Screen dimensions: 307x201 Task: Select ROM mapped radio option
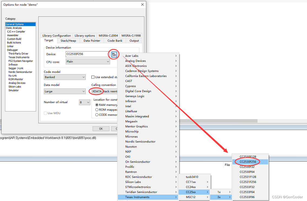[x=97, y=110]
